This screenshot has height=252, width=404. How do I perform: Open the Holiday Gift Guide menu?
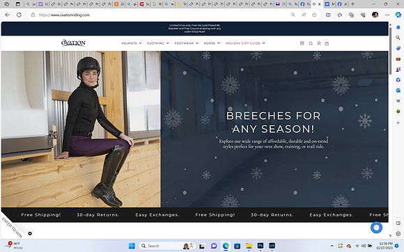[x=245, y=43]
